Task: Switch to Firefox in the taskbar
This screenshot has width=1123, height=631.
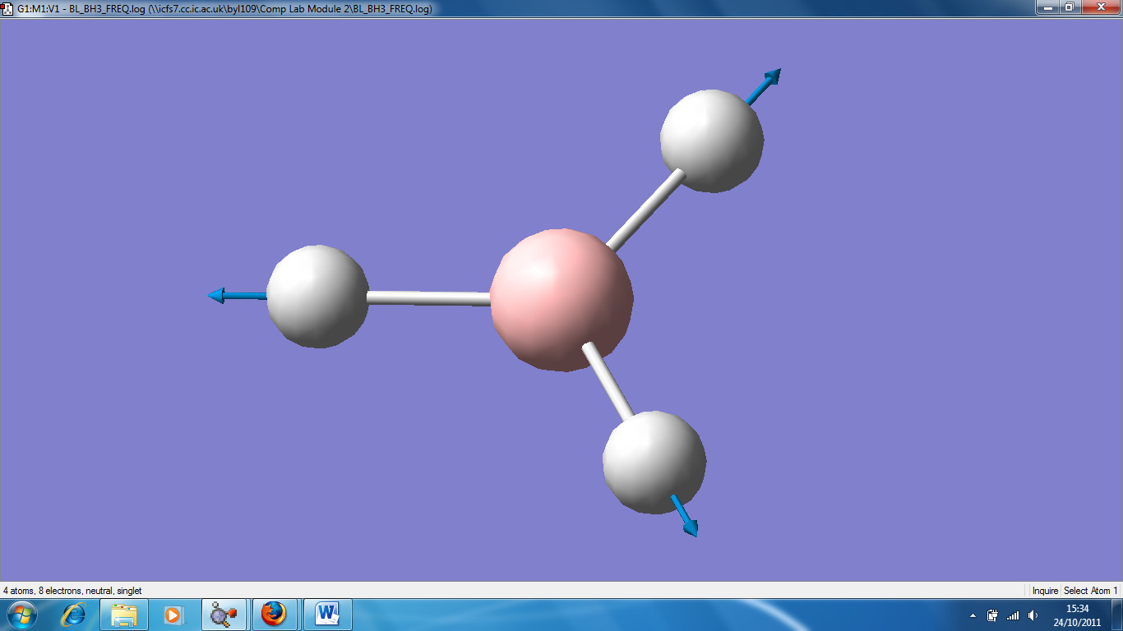Action: pyautogui.click(x=274, y=615)
